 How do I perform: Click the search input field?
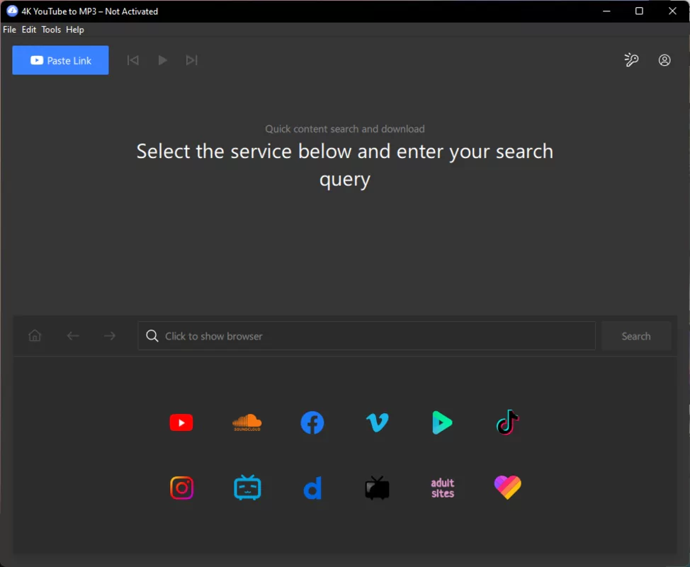pyautogui.click(x=366, y=335)
